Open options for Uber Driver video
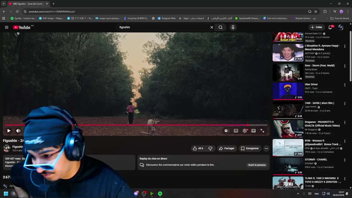The width and height of the screenshot is (352, 198). coord(345,85)
